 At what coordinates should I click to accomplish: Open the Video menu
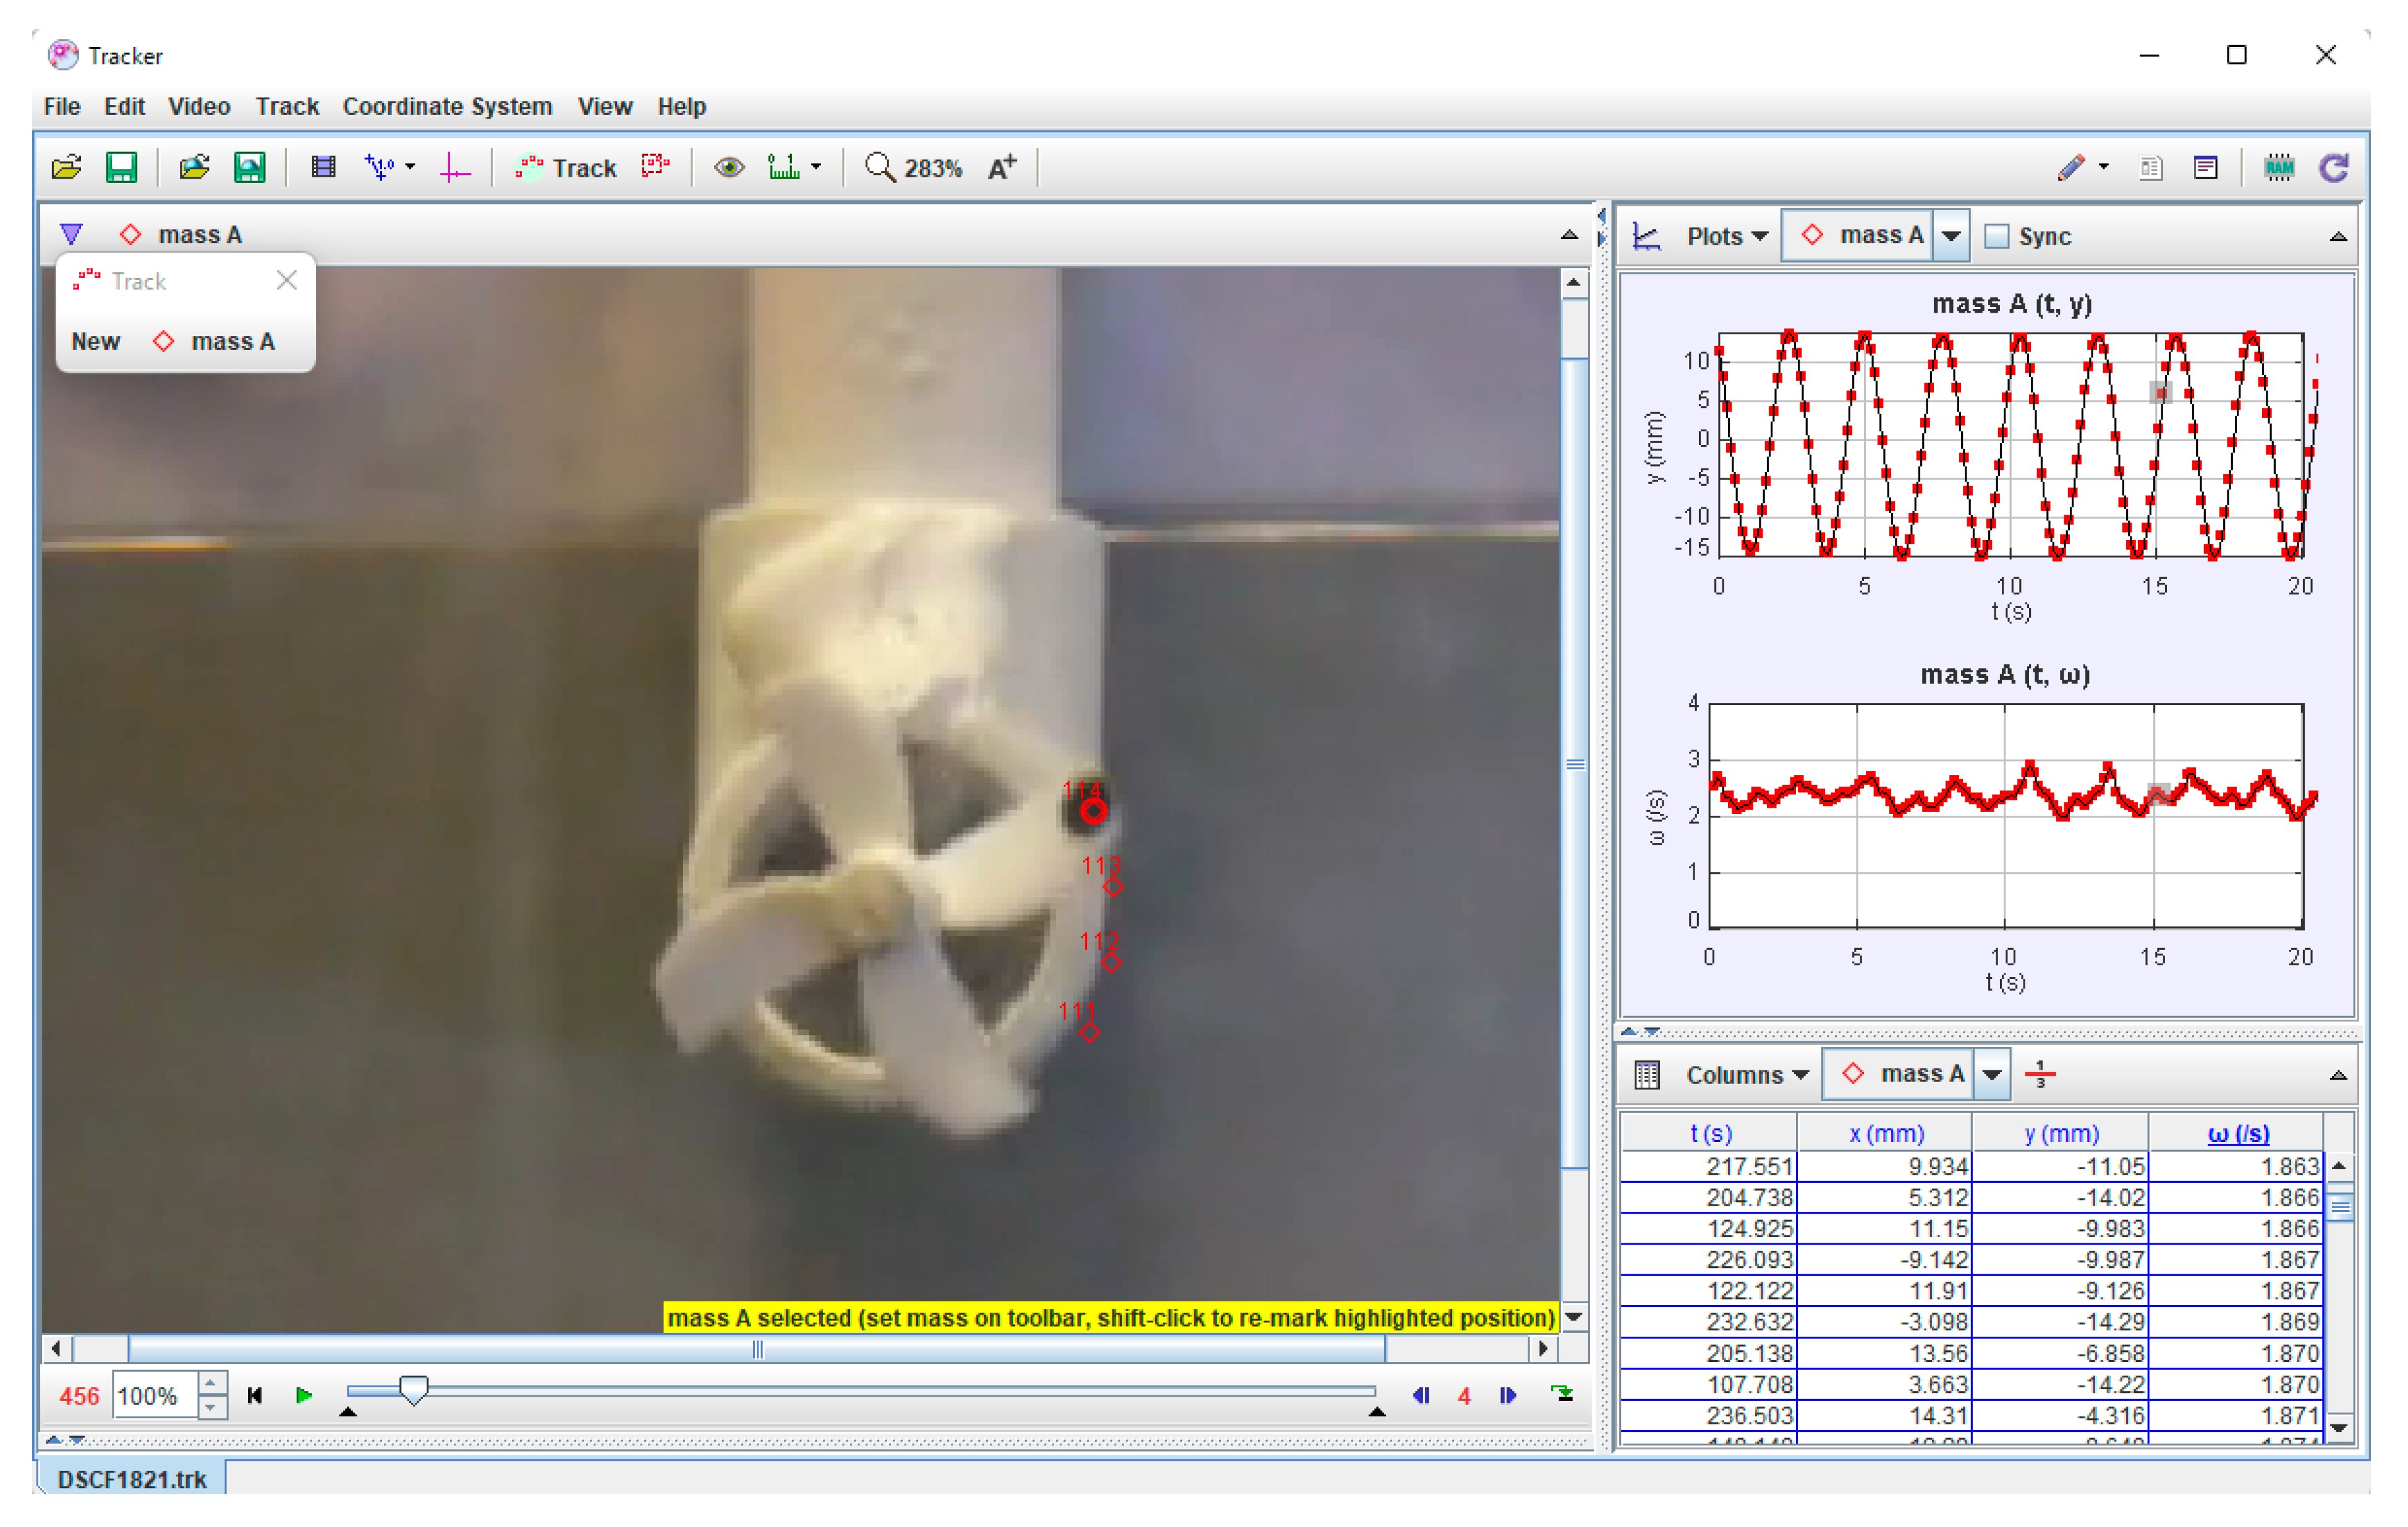tap(199, 106)
